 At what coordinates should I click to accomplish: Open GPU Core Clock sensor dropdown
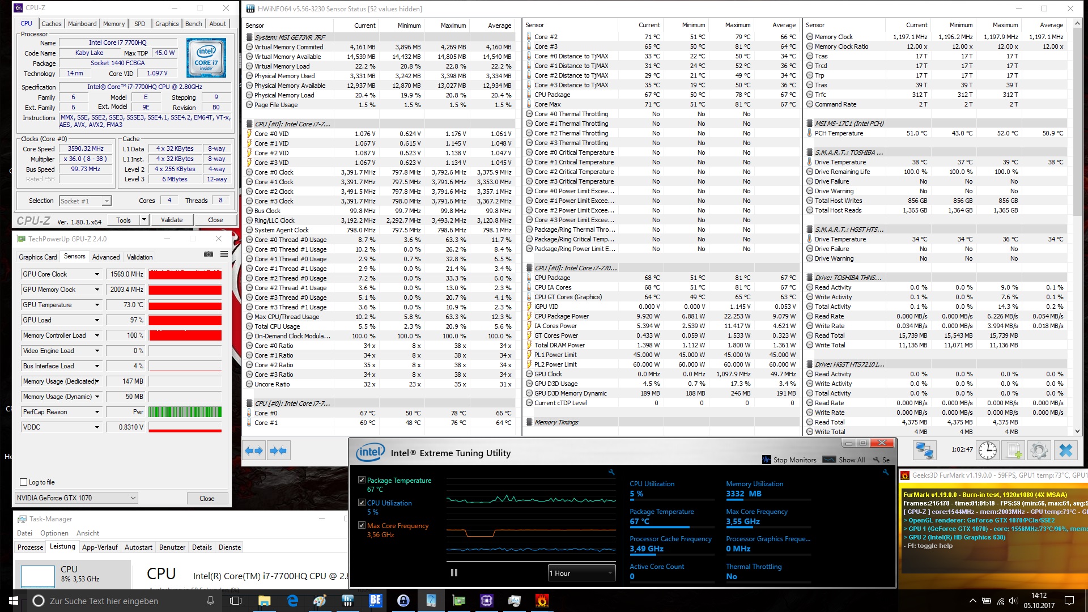pos(97,274)
